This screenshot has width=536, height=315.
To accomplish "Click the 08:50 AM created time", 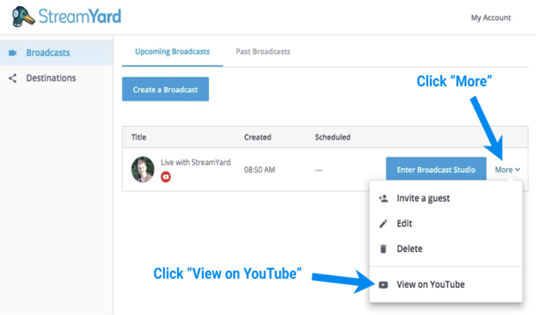I will (x=259, y=170).
